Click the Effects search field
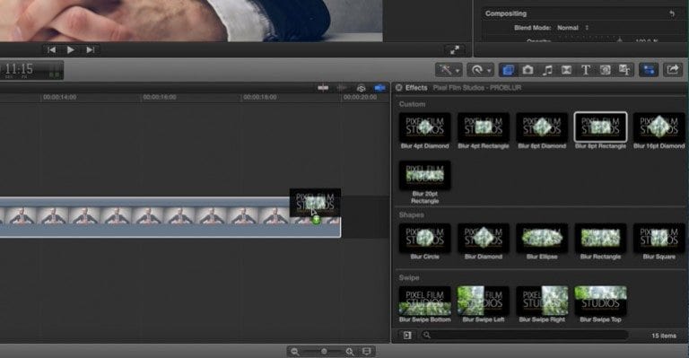689x358 pixels. 524,336
